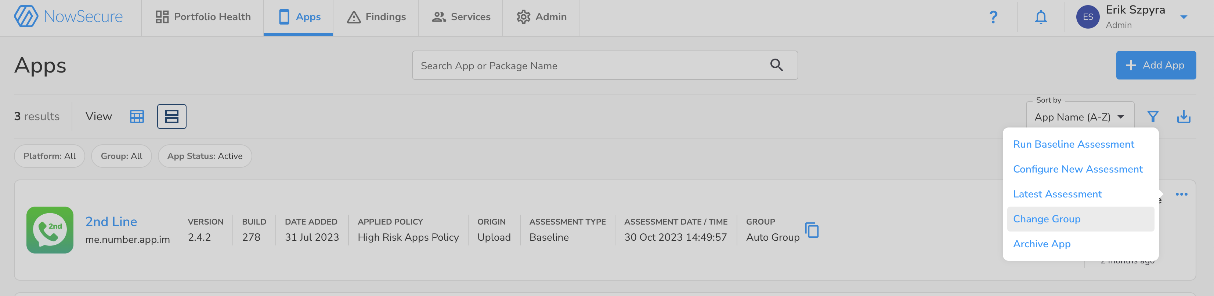1214x296 pixels.
Task: Click the 2nd Line app icon
Action: 50,230
